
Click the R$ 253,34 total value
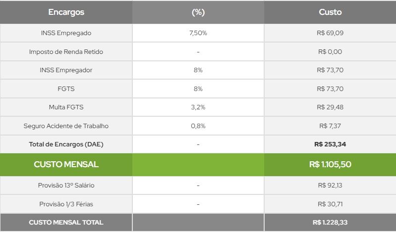pyautogui.click(x=330, y=144)
